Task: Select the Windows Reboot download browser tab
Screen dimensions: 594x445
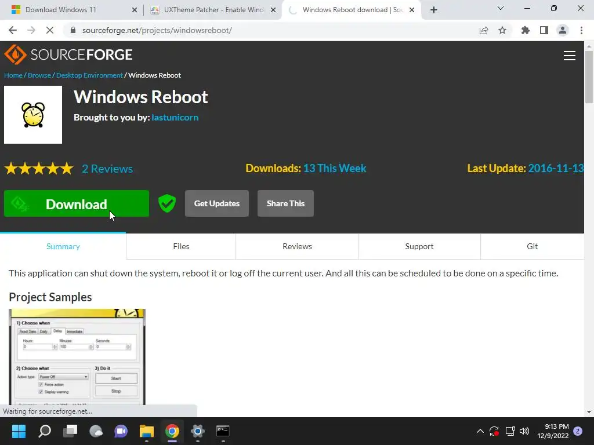Action: (353, 10)
